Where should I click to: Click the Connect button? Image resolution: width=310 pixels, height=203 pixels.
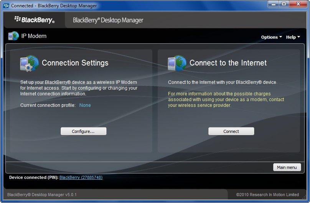(x=231, y=131)
